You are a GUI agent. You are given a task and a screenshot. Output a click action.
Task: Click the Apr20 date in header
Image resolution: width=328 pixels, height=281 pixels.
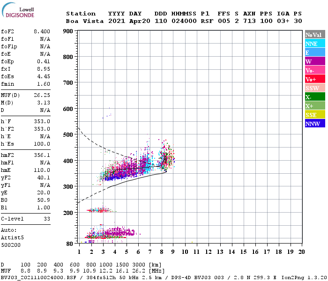tap(140, 21)
